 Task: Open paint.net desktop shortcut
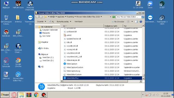tap(6, 76)
